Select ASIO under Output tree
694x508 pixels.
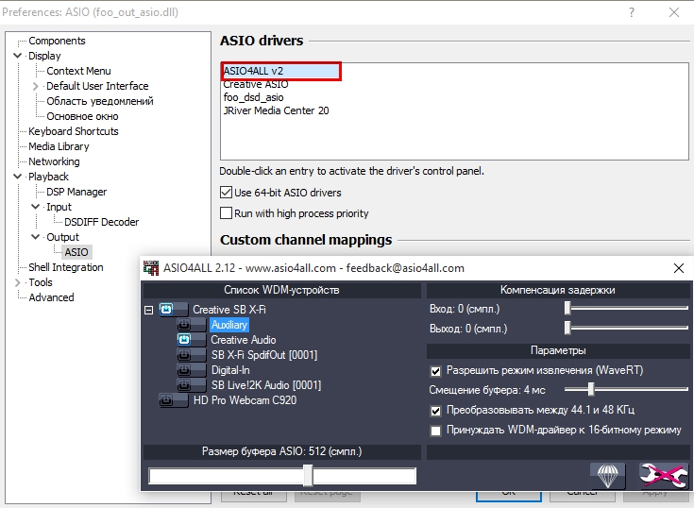76,252
